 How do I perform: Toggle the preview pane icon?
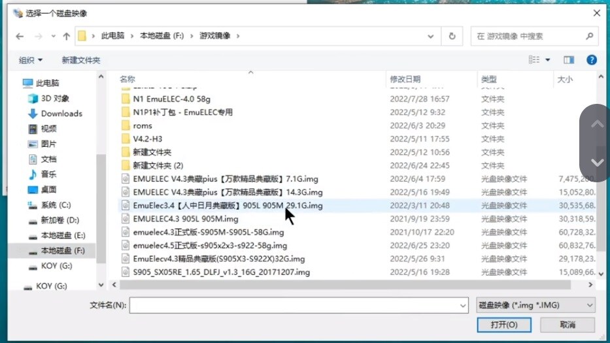pos(569,60)
